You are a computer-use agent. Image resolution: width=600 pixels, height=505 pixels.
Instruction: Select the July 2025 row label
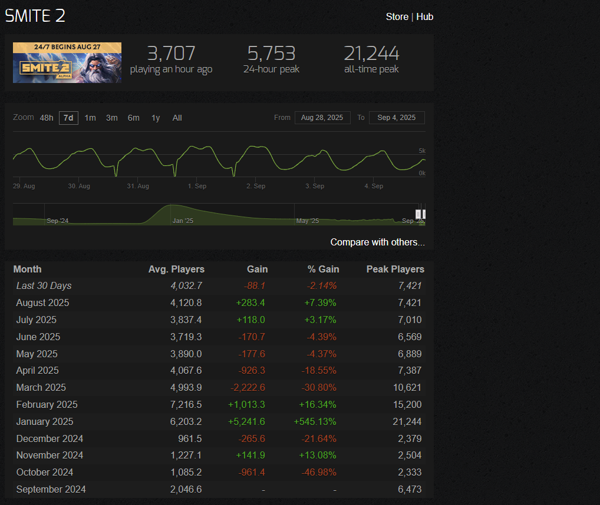click(x=37, y=320)
